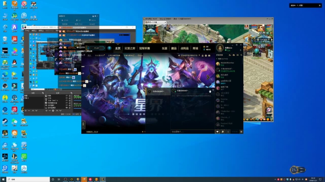Screen dimensions: 325x182
Task: Click the summoner profile avatar in League client
Action: (x=220, y=48)
